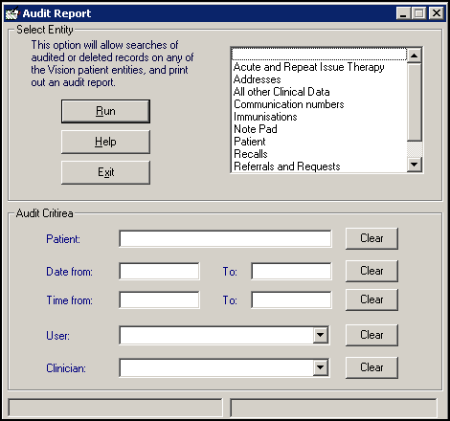The height and width of the screenshot is (421, 450).
Task: Click the entity list scrollbar thumb
Action: click(x=415, y=101)
